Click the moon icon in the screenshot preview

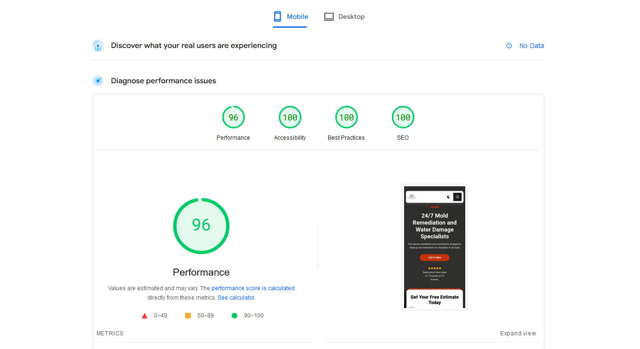tap(448, 197)
